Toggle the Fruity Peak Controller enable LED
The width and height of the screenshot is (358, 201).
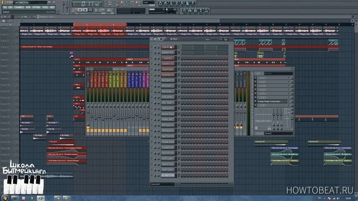[x=289, y=102]
